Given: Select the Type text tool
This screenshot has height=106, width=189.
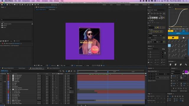Looking at the screenshot, I should tap(25, 5).
